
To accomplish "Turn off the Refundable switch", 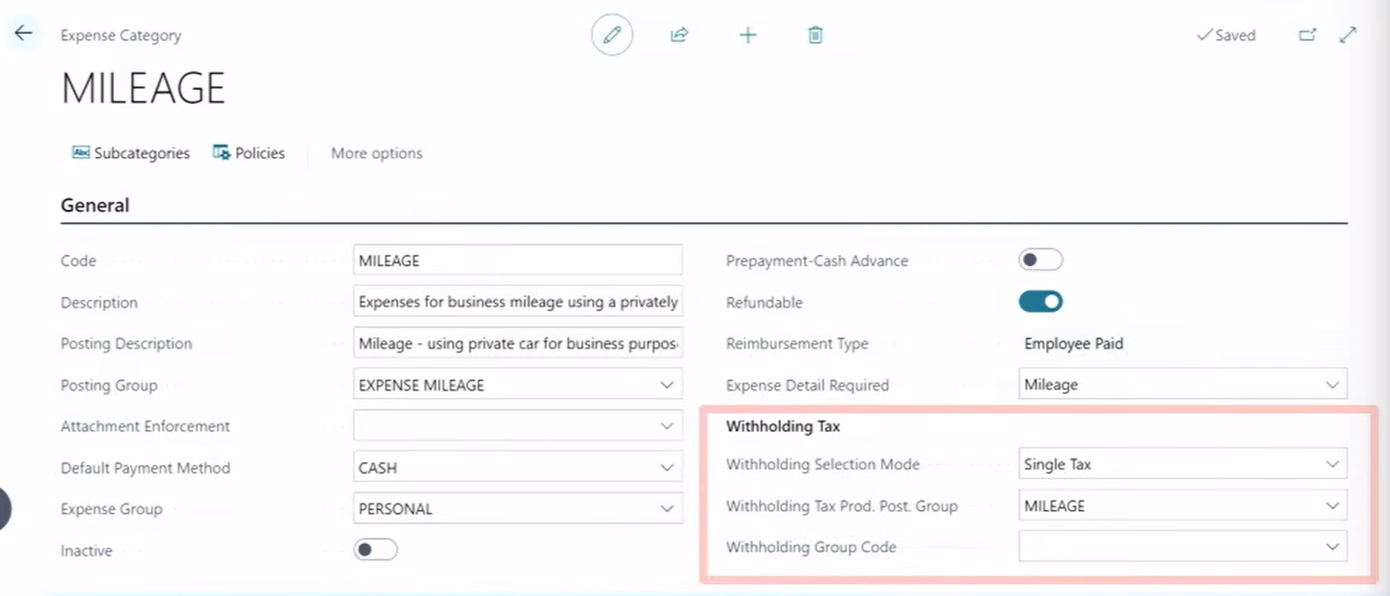I will pos(1041,302).
